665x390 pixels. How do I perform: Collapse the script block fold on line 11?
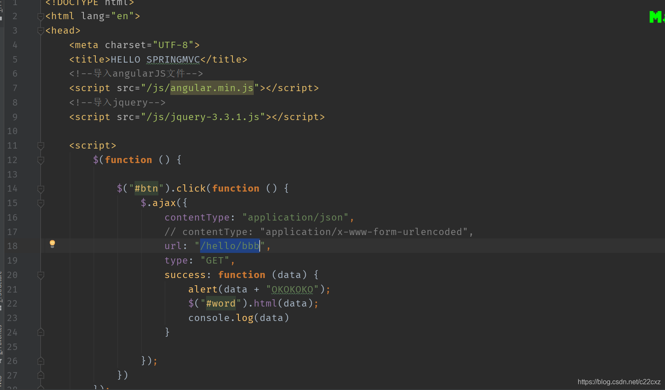coord(41,146)
